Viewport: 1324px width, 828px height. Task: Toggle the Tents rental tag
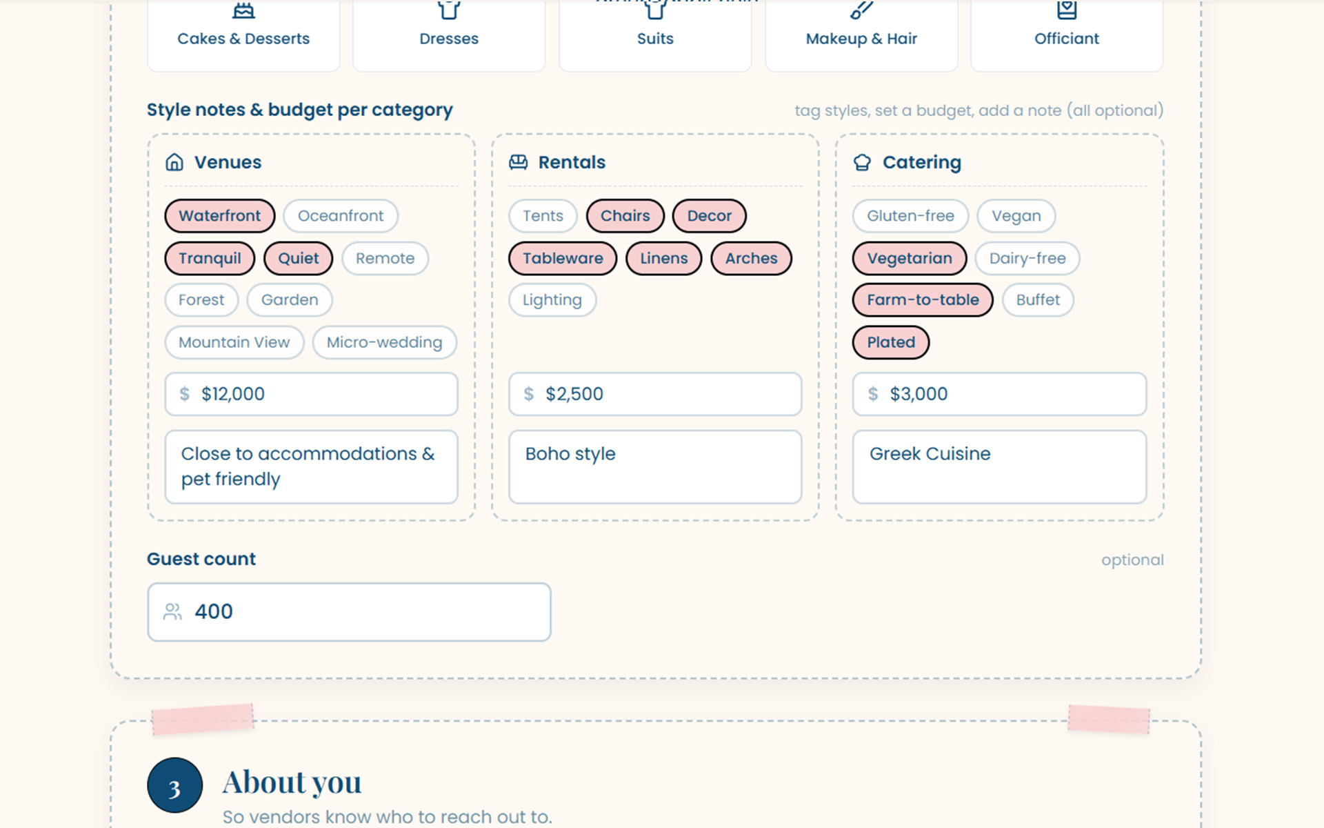pyautogui.click(x=543, y=216)
